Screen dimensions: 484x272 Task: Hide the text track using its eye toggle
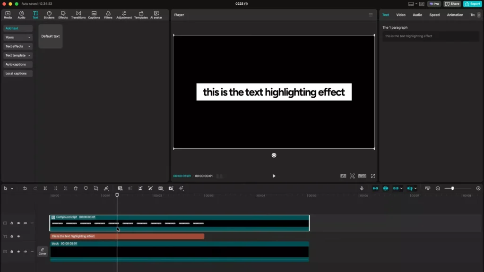(18, 236)
